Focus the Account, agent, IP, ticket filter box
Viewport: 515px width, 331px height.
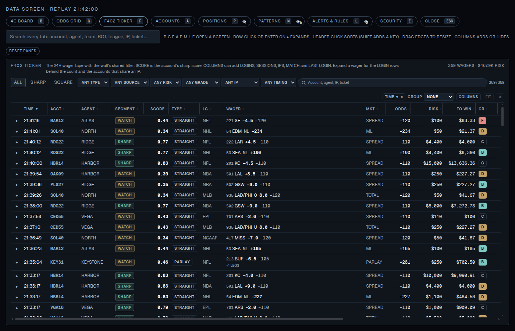393,83
